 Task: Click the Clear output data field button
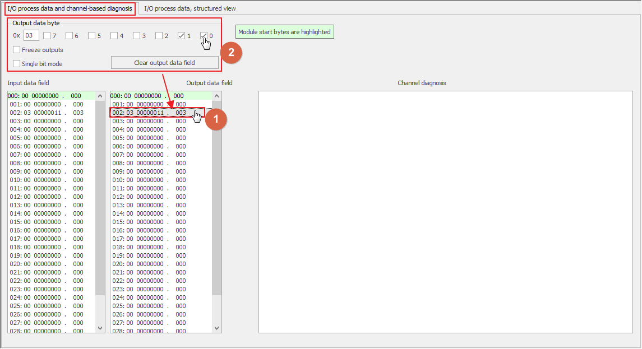[x=165, y=63]
